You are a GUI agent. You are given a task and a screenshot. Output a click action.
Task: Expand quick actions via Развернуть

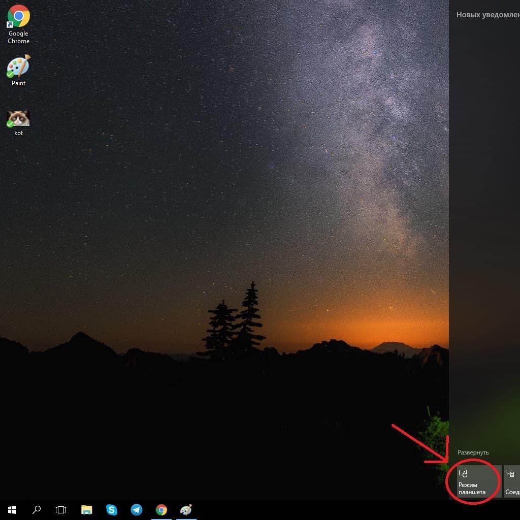[473, 452]
